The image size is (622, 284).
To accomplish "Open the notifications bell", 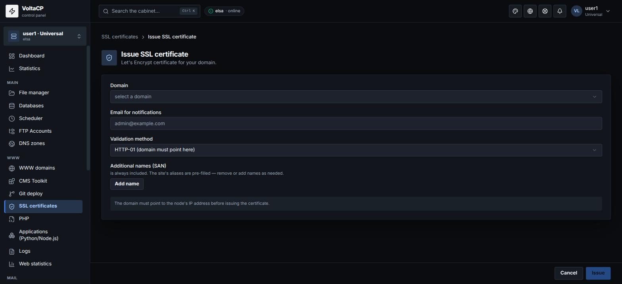I will 560,11.
